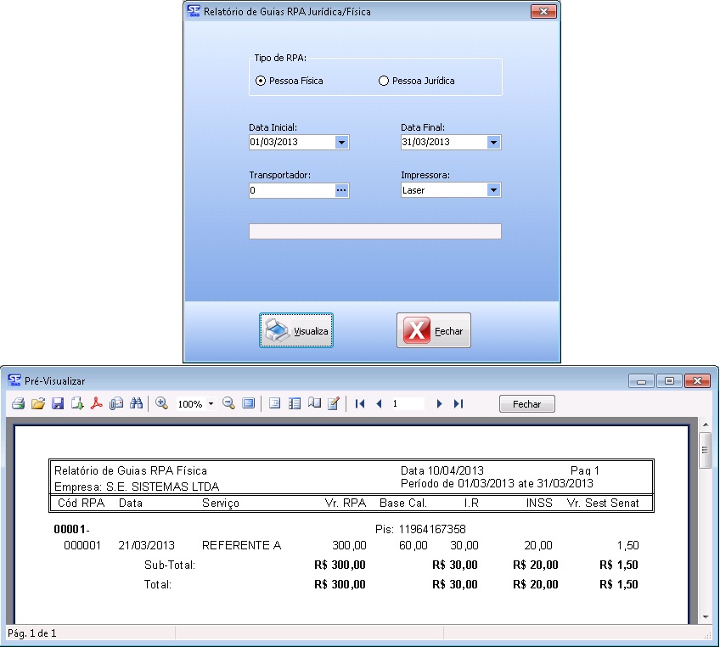This screenshot has height=647, width=720.
Task: Click Fechar button in the RPA dialog
Action: (434, 331)
